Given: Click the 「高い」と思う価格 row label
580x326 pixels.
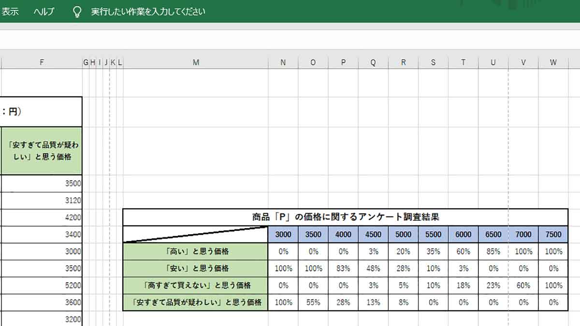Looking at the screenshot, I should tap(196, 251).
